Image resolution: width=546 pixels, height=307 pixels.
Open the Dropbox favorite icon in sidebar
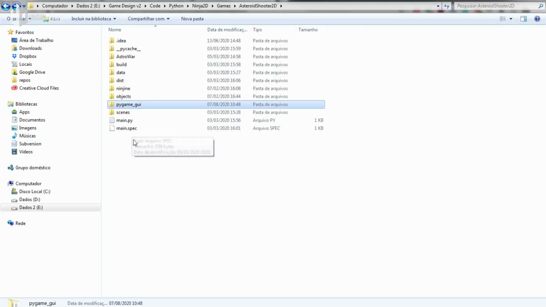coord(14,56)
